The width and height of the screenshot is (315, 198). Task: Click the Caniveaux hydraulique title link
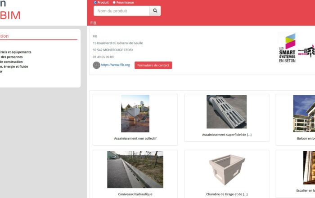[135, 194]
